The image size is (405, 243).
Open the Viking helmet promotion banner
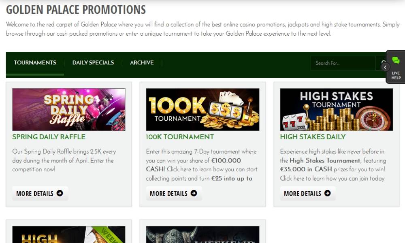click(x=202, y=234)
